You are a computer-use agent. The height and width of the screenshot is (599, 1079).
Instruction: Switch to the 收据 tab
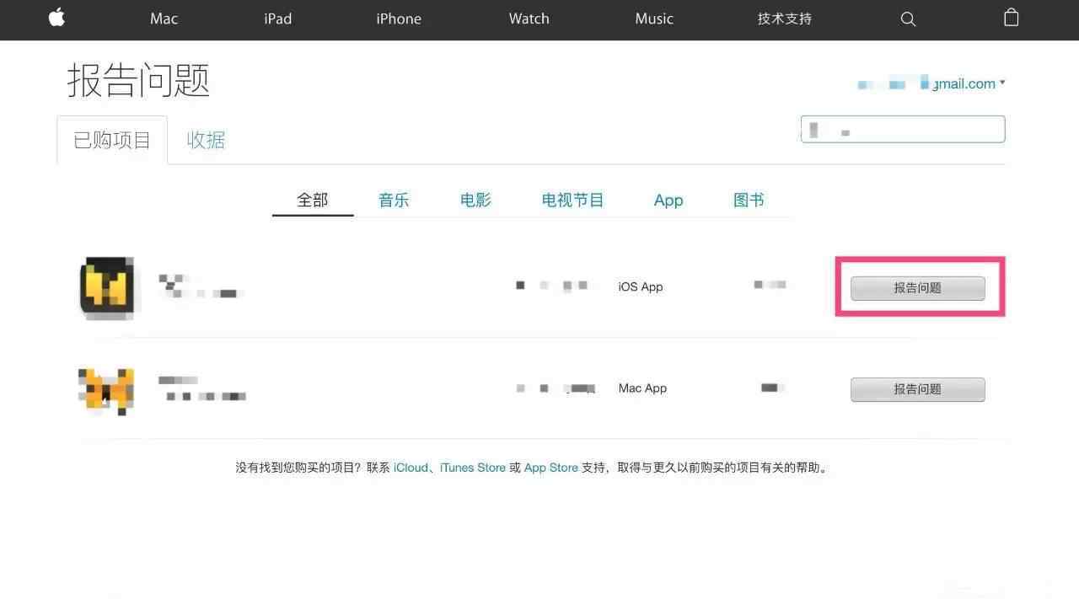coord(206,140)
